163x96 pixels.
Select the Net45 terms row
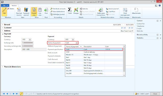(x=94, y=68)
